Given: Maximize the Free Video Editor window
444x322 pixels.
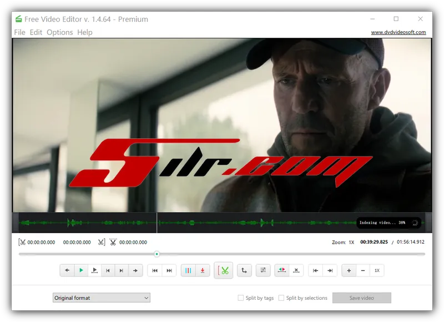Looking at the screenshot, I should click(396, 19).
